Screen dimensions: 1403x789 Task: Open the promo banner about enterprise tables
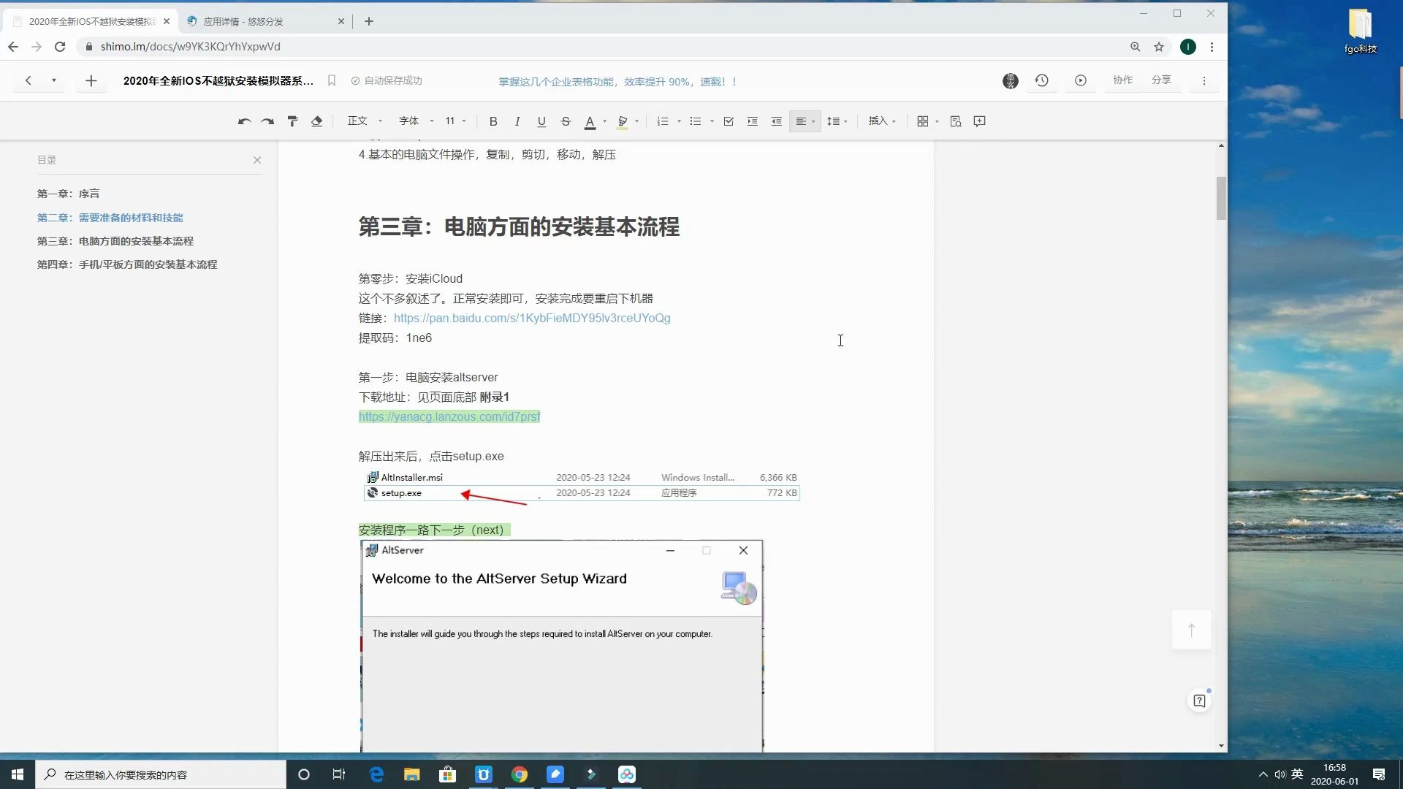pos(617,82)
